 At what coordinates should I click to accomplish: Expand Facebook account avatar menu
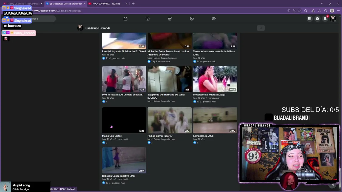point(333,19)
